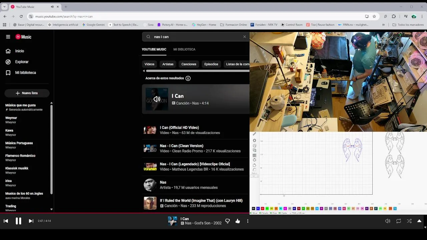This screenshot has width=427, height=240.
Task: Open the Acerca de estos resultados info icon
Action: (x=188, y=78)
